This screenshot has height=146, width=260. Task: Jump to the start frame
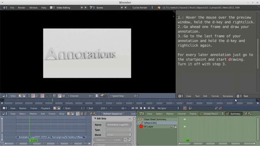pos(133,108)
